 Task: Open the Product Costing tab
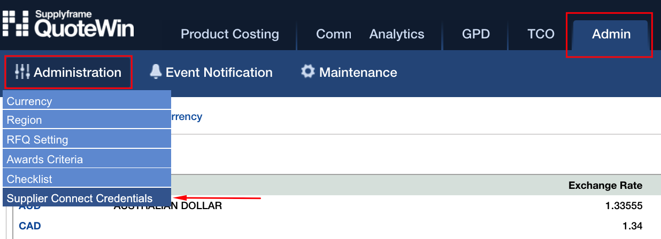pos(230,34)
